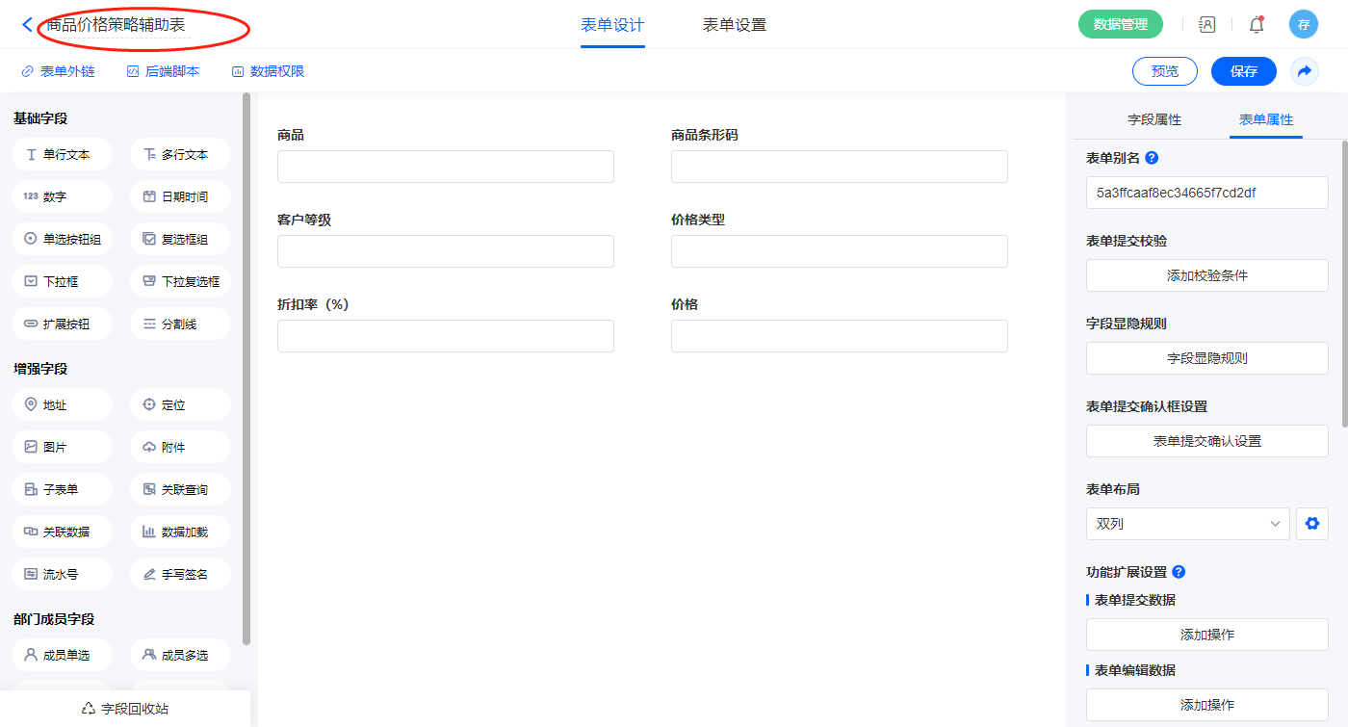Image resolution: width=1348 pixels, height=727 pixels.
Task: Add a 下拉复选框 field
Action: pyautogui.click(x=180, y=281)
